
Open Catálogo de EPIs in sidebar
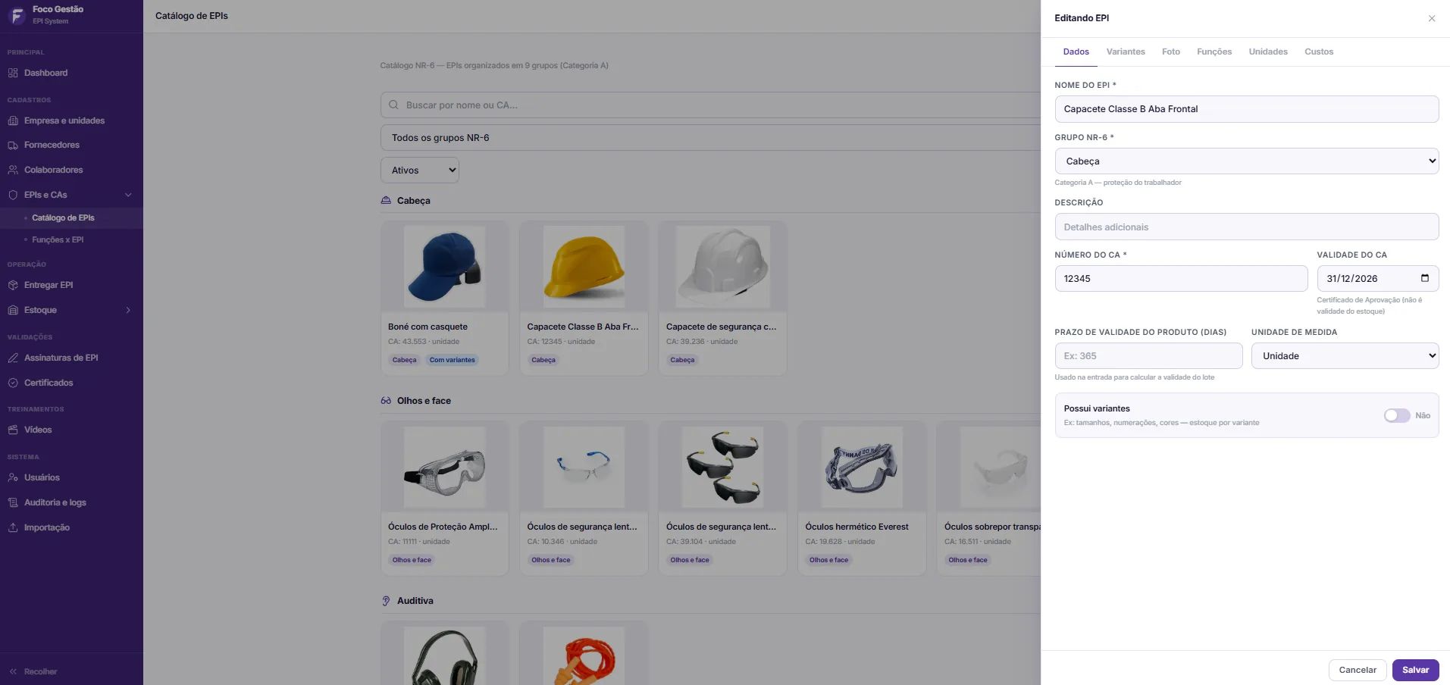pos(63,217)
